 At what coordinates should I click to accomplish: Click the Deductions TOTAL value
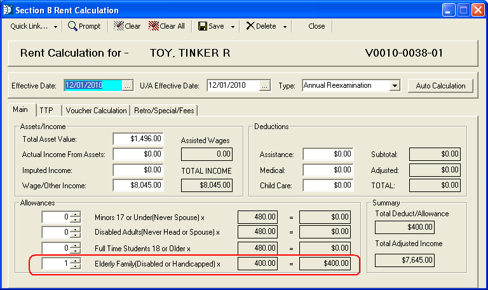[x=435, y=185]
